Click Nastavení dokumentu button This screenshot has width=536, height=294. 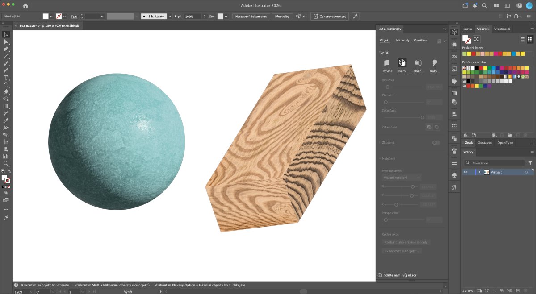pyautogui.click(x=251, y=16)
